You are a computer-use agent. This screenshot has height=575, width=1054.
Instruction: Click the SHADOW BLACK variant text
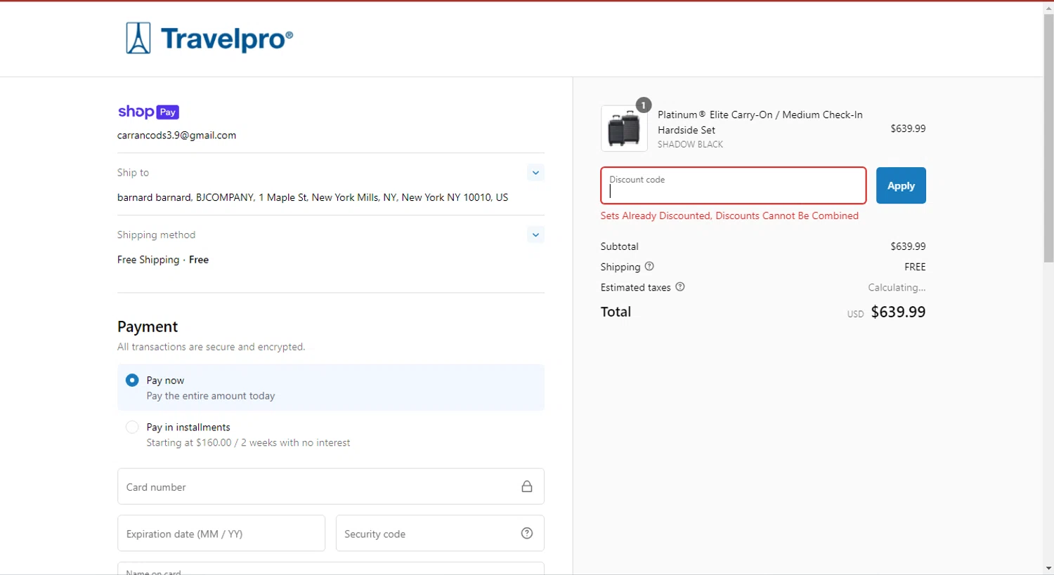(x=690, y=145)
